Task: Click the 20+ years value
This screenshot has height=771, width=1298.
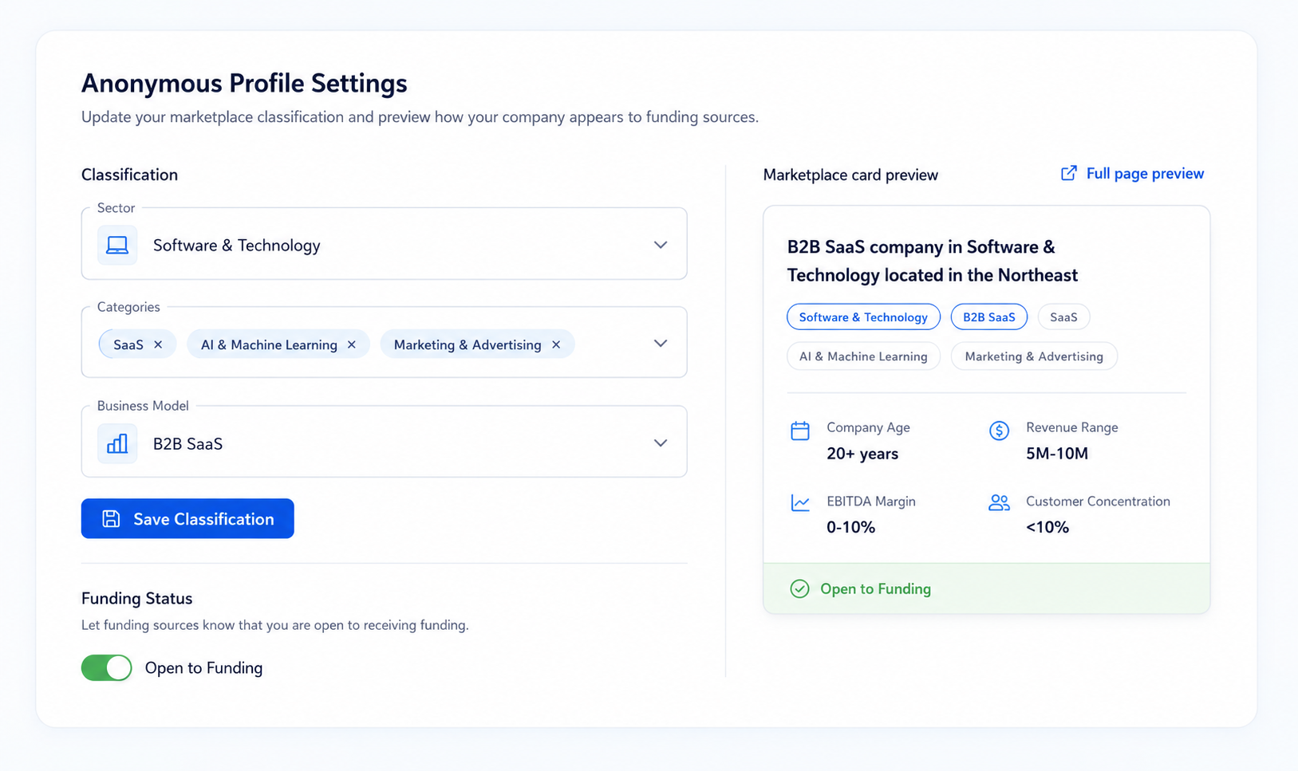Action: pos(862,454)
